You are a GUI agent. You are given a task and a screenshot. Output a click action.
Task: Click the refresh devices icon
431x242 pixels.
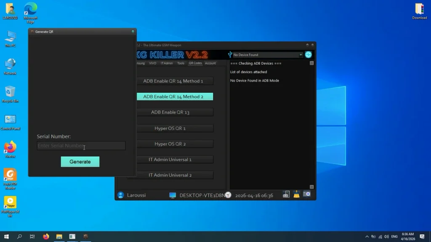pos(309,55)
